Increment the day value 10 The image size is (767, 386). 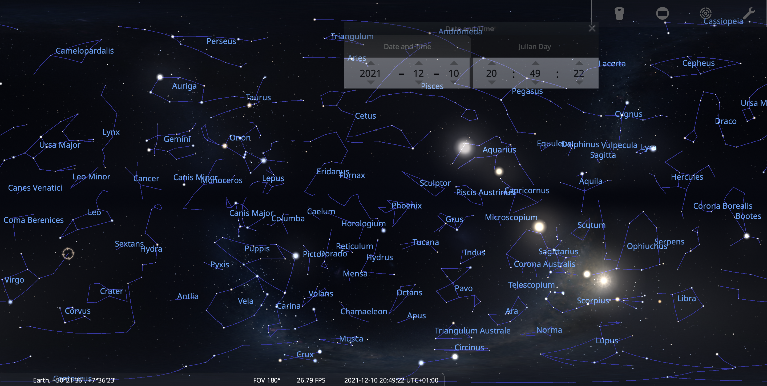(454, 63)
